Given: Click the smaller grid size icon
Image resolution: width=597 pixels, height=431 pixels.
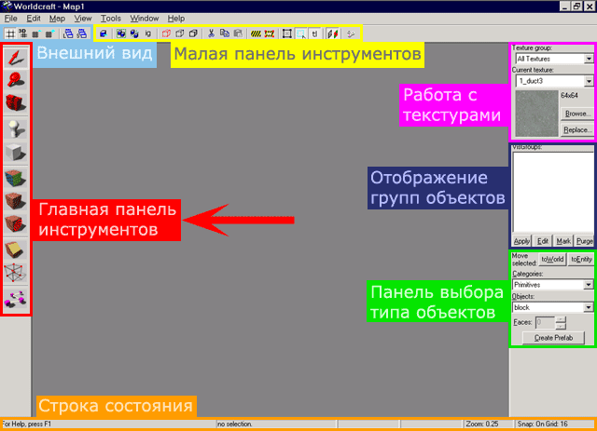Looking at the screenshot, I should click(x=35, y=34).
